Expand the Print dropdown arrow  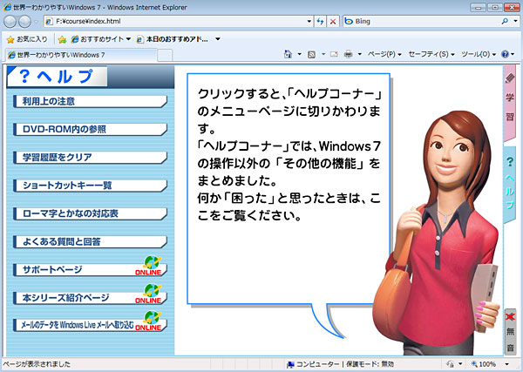[359, 54]
